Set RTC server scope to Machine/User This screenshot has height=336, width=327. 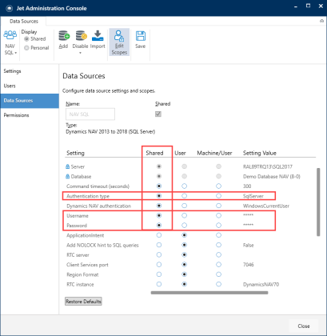click(x=218, y=255)
